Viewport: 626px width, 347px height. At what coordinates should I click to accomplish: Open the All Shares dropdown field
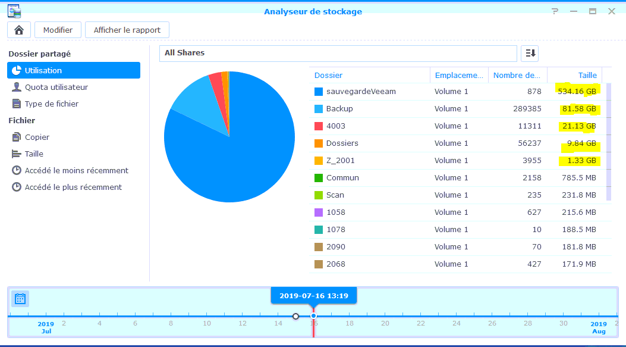pyautogui.click(x=338, y=53)
